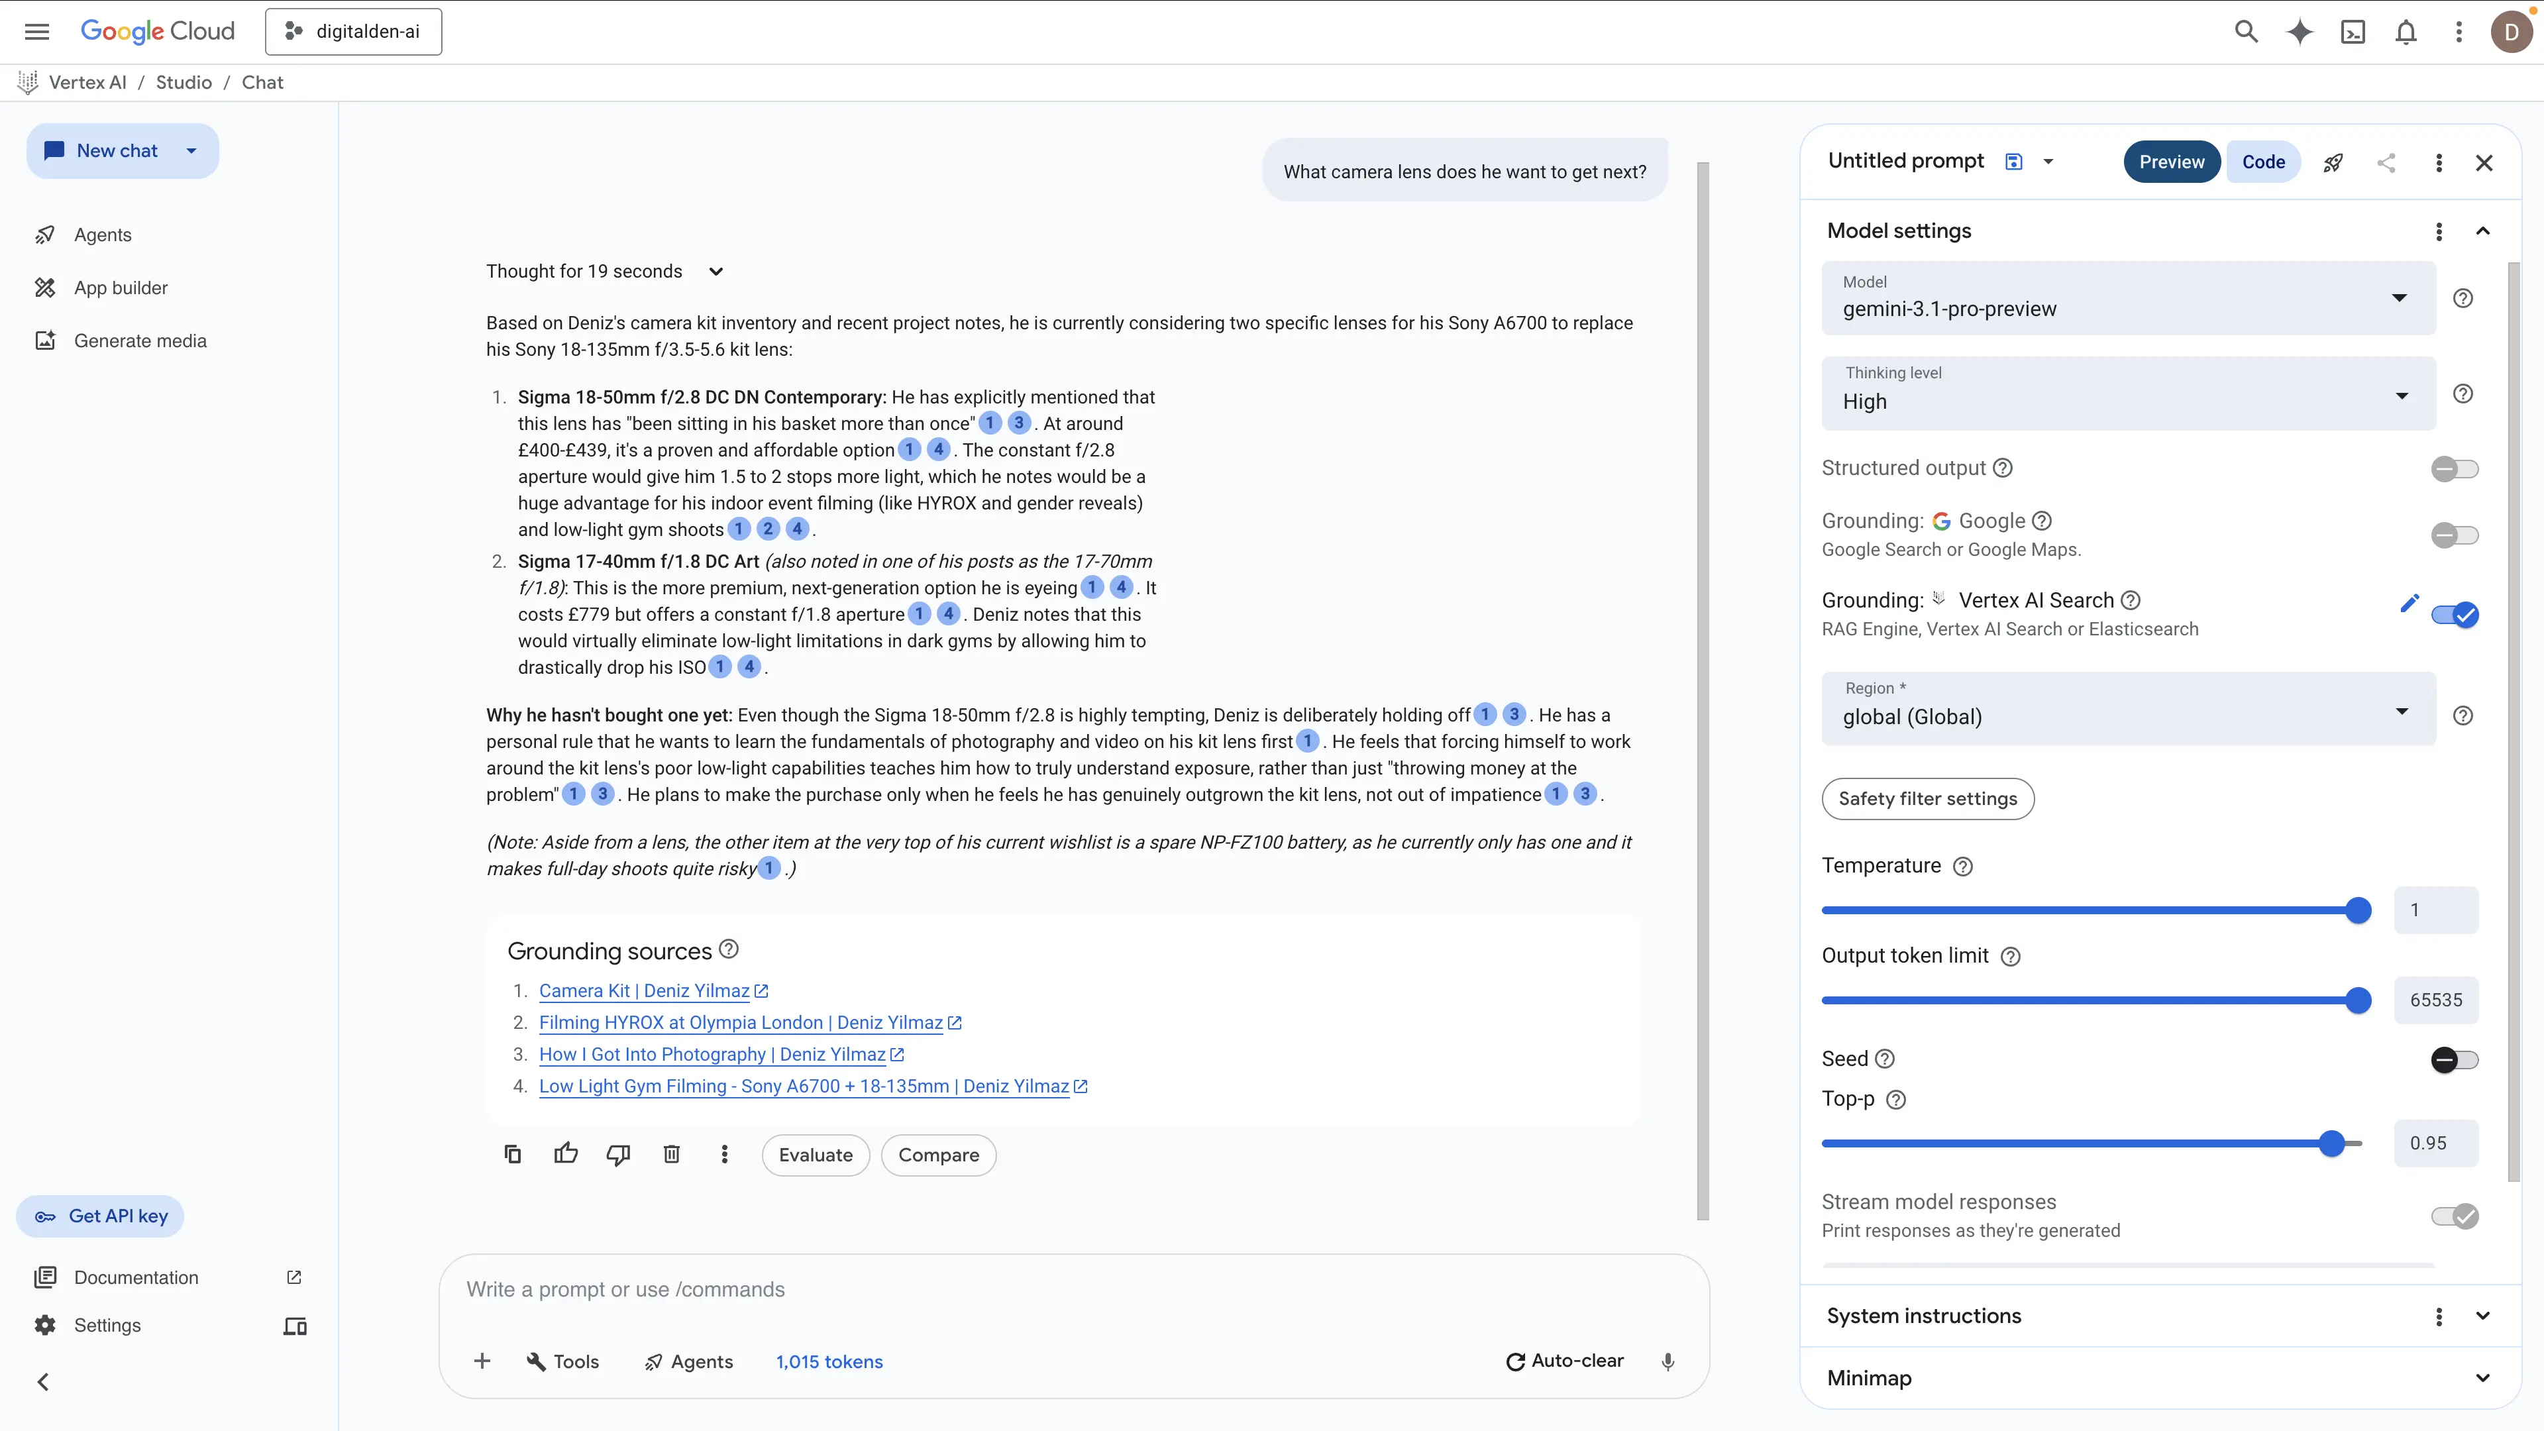Open the Model dropdown gemini-3.1-pro-preview
2544x1431 pixels.
pos(2128,298)
